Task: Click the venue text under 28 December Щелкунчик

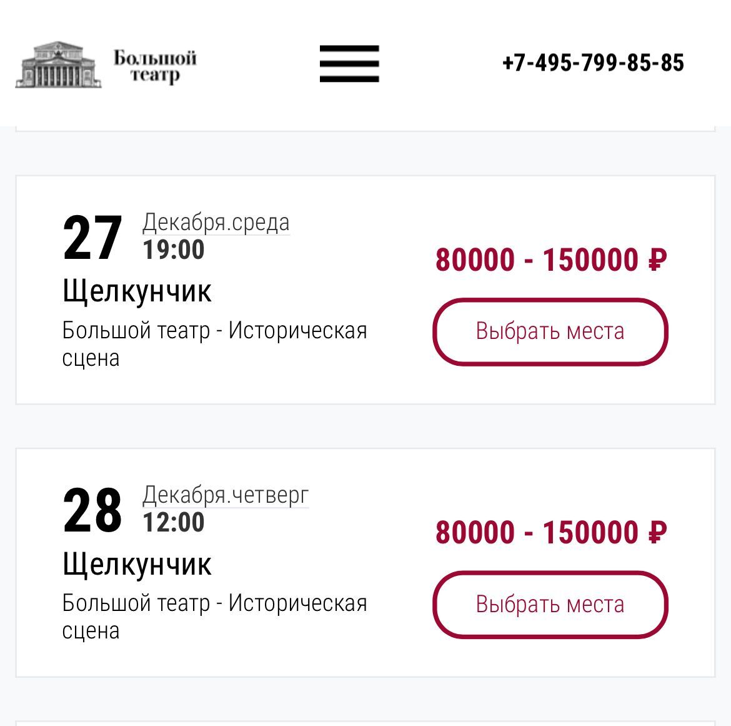Action: click(214, 617)
